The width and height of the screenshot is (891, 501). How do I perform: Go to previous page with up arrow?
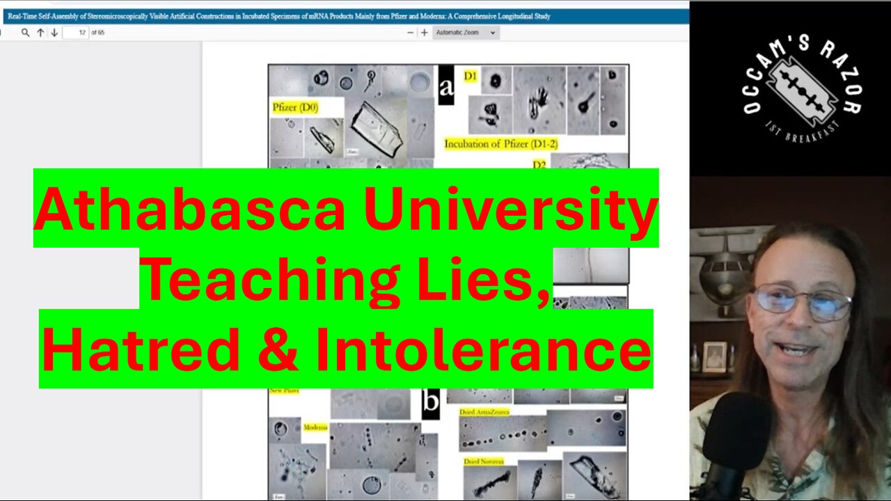coord(40,33)
